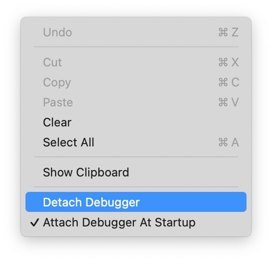Open Show Clipboard from the menu

tap(136, 172)
